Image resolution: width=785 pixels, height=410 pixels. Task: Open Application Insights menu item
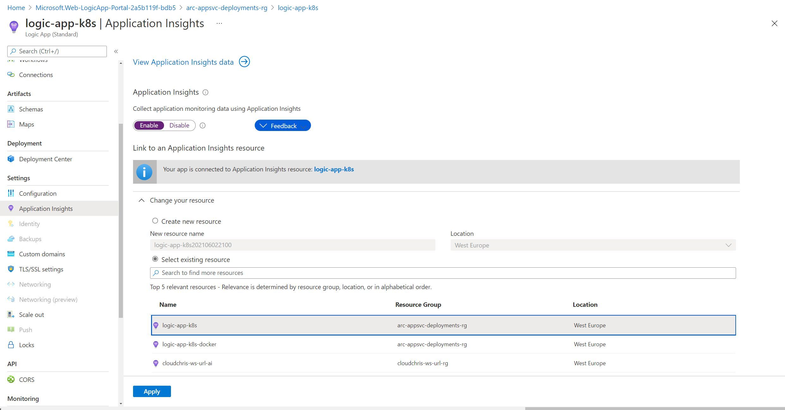[x=46, y=208]
